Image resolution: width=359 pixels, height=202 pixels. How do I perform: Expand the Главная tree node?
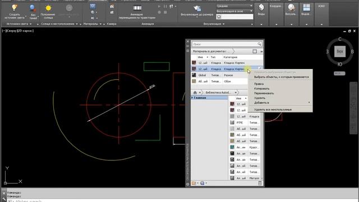(192, 98)
